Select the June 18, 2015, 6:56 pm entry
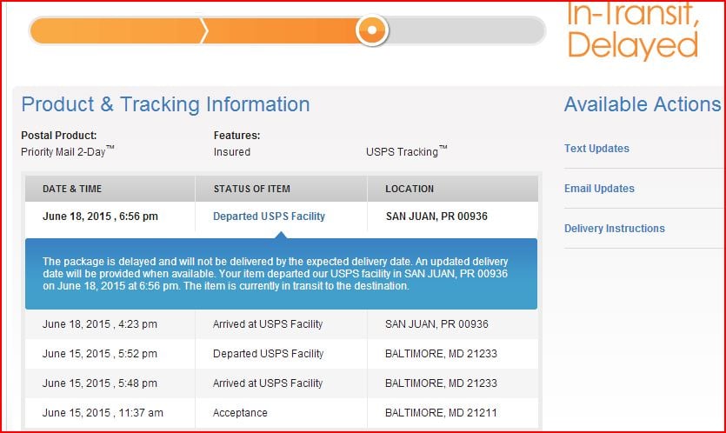726x433 pixels. coord(100,216)
